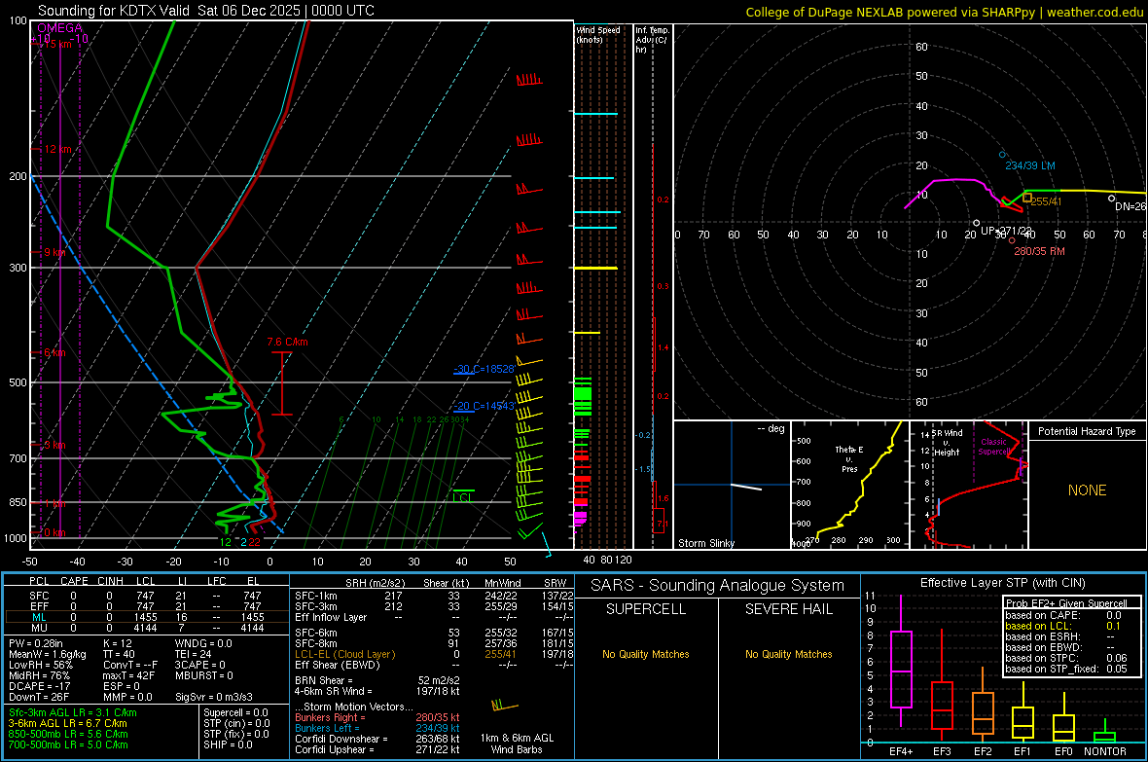Viewport: 1148px width, 762px height.
Task: Click the UP=271/22 Corfidi label
Action: click(1006, 230)
